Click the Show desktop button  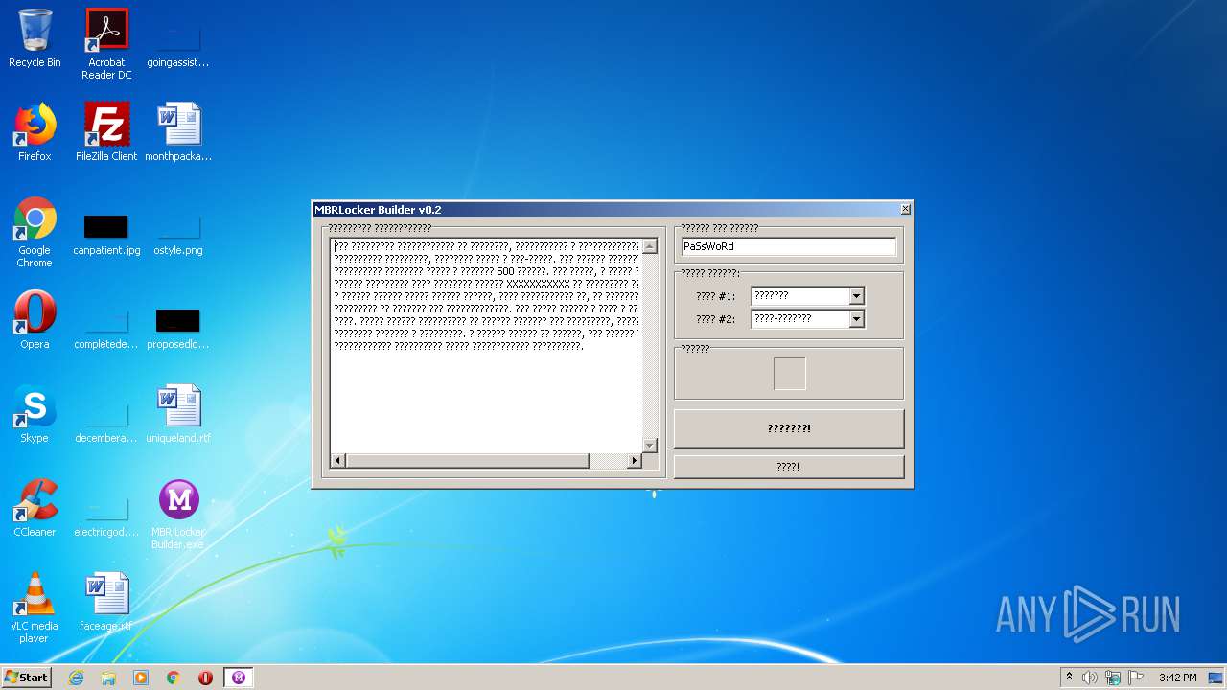pos(1216,678)
